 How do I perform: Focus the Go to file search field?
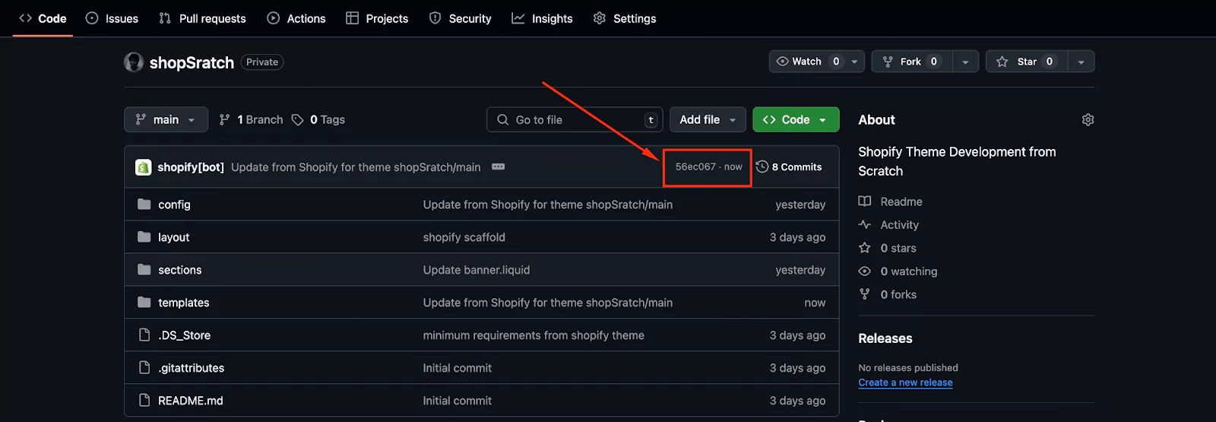[575, 119]
